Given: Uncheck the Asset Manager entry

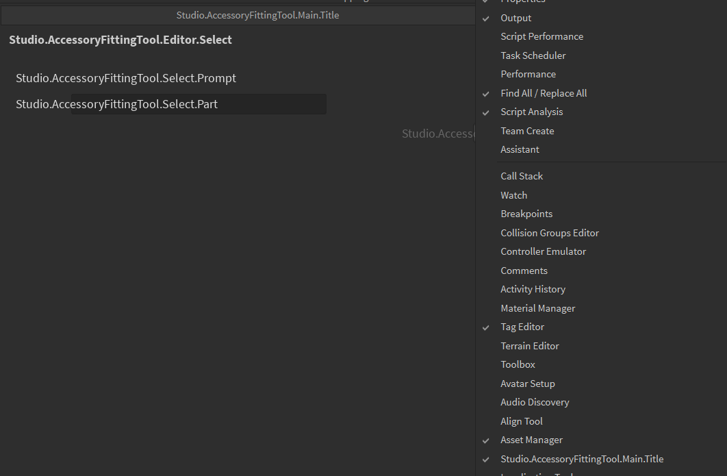Looking at the screenshot, I should (x=533, y=439).
